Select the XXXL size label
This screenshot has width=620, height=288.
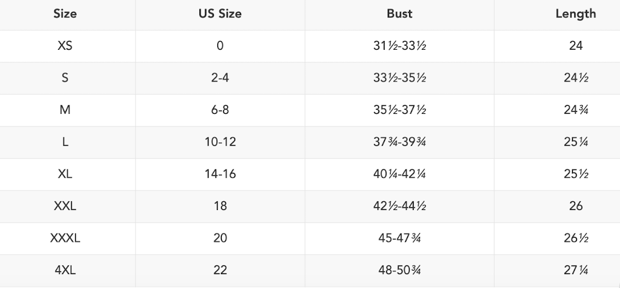tap(65, 238)
